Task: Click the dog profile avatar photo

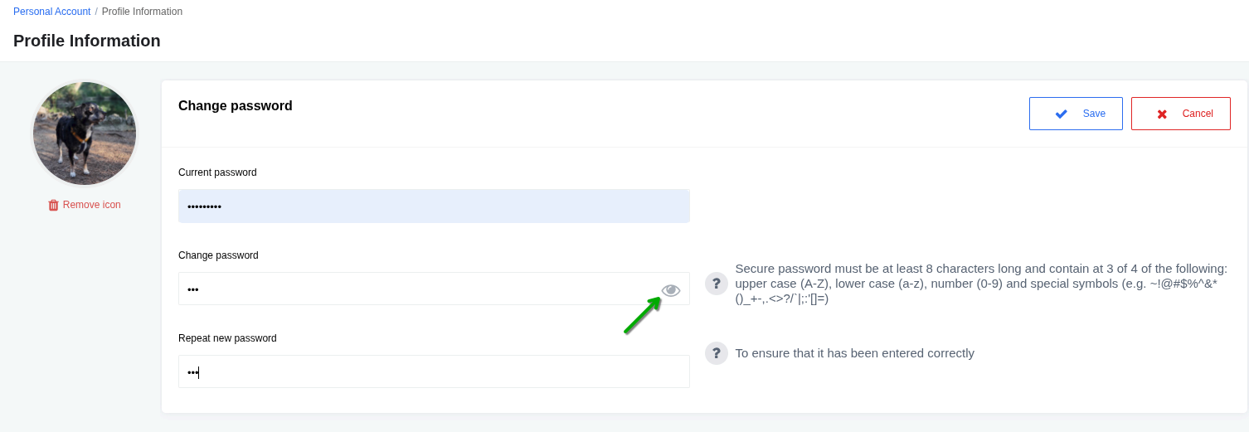Action: pos(85,133)
